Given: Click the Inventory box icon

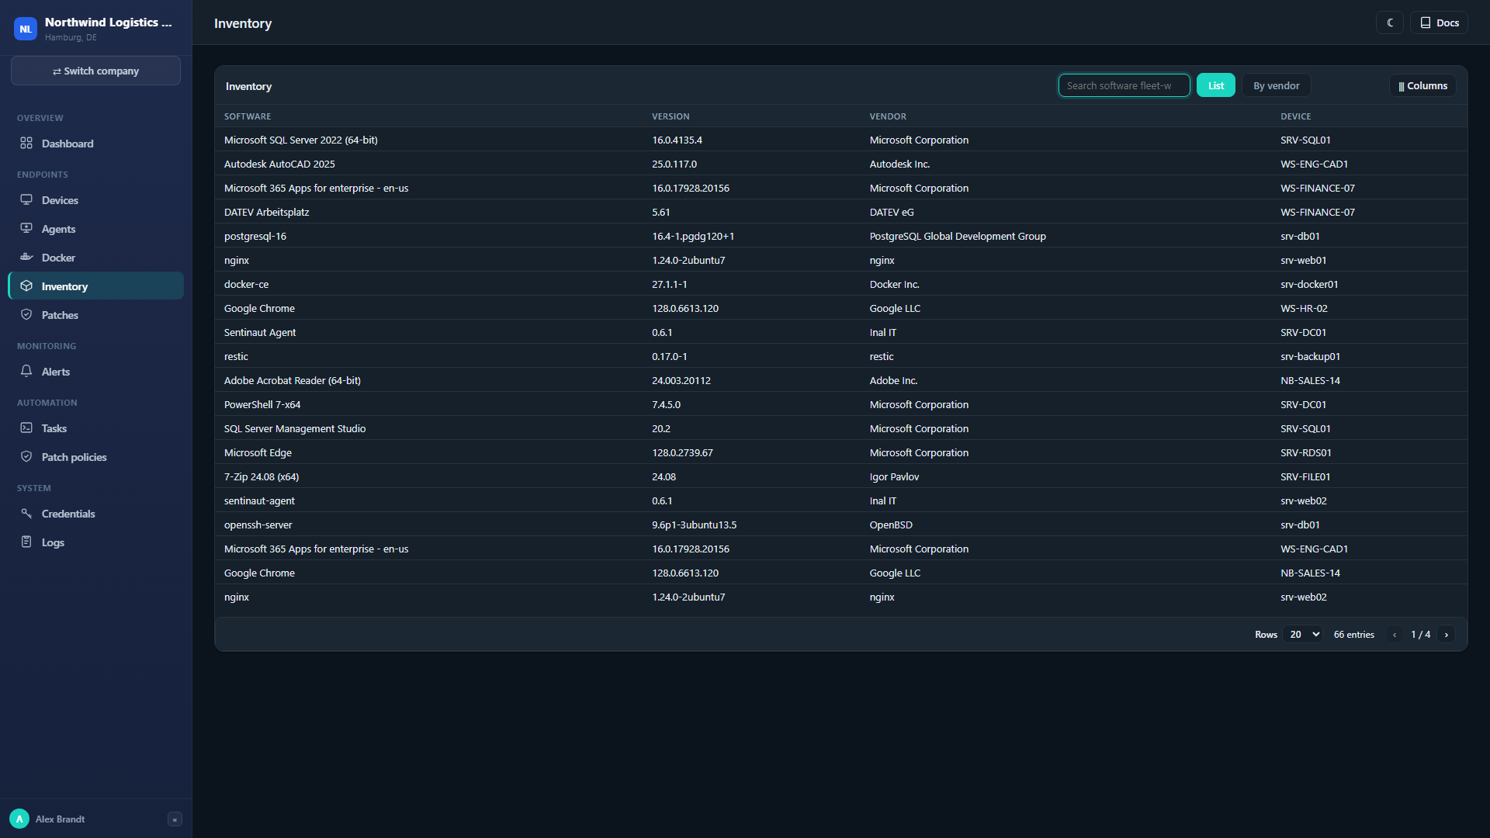Looking at the screenshot, I should click(x=26, y=286).
